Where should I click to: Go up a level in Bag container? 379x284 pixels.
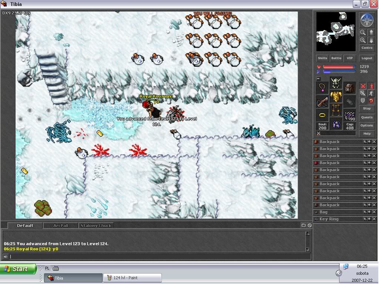coord(365,212)
